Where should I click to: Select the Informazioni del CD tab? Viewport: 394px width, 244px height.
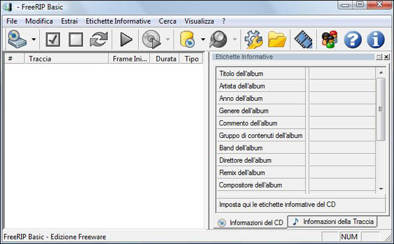[250, 223]
